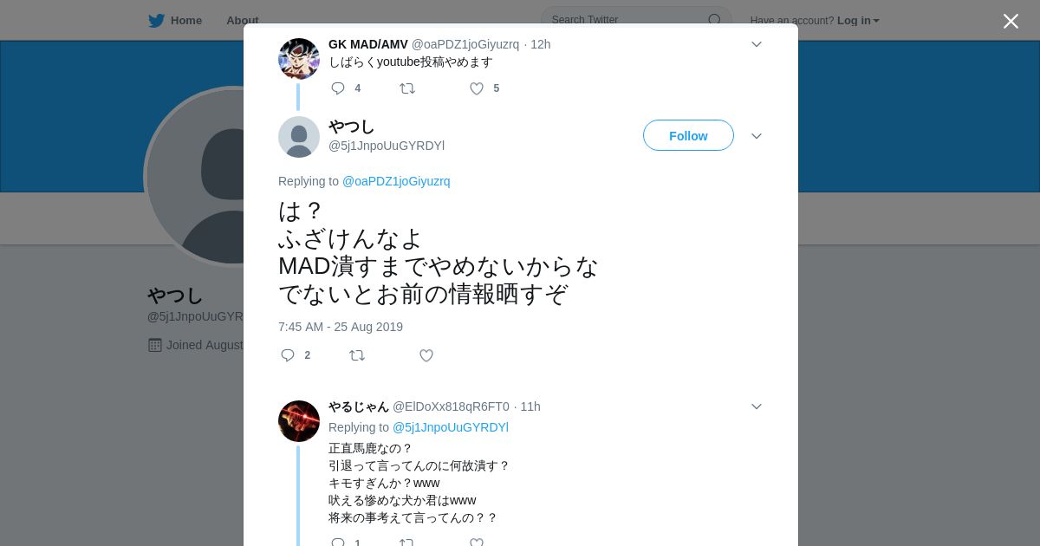The image size is (1040, 546).
Task: Open the @oaPDZ1joGiyuzrq reply-to link
Action: tap(396, 181)
